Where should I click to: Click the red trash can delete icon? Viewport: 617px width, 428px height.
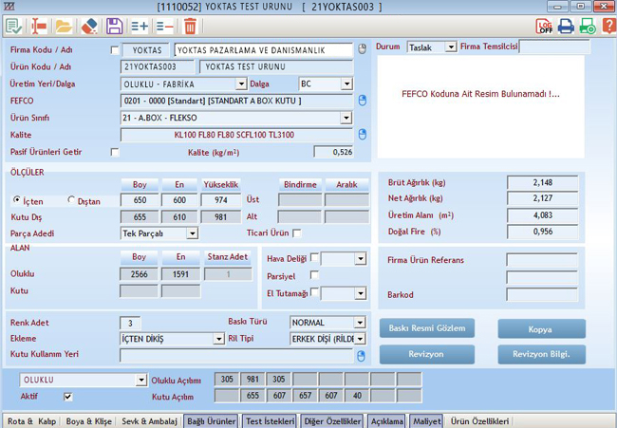(191, 26)
